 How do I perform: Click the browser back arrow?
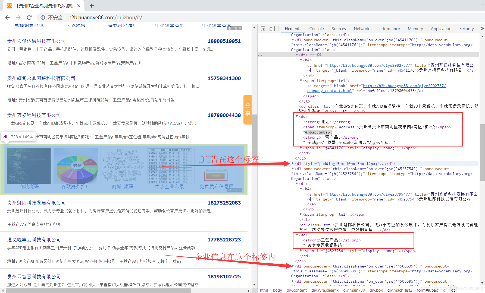click(7, 17)
